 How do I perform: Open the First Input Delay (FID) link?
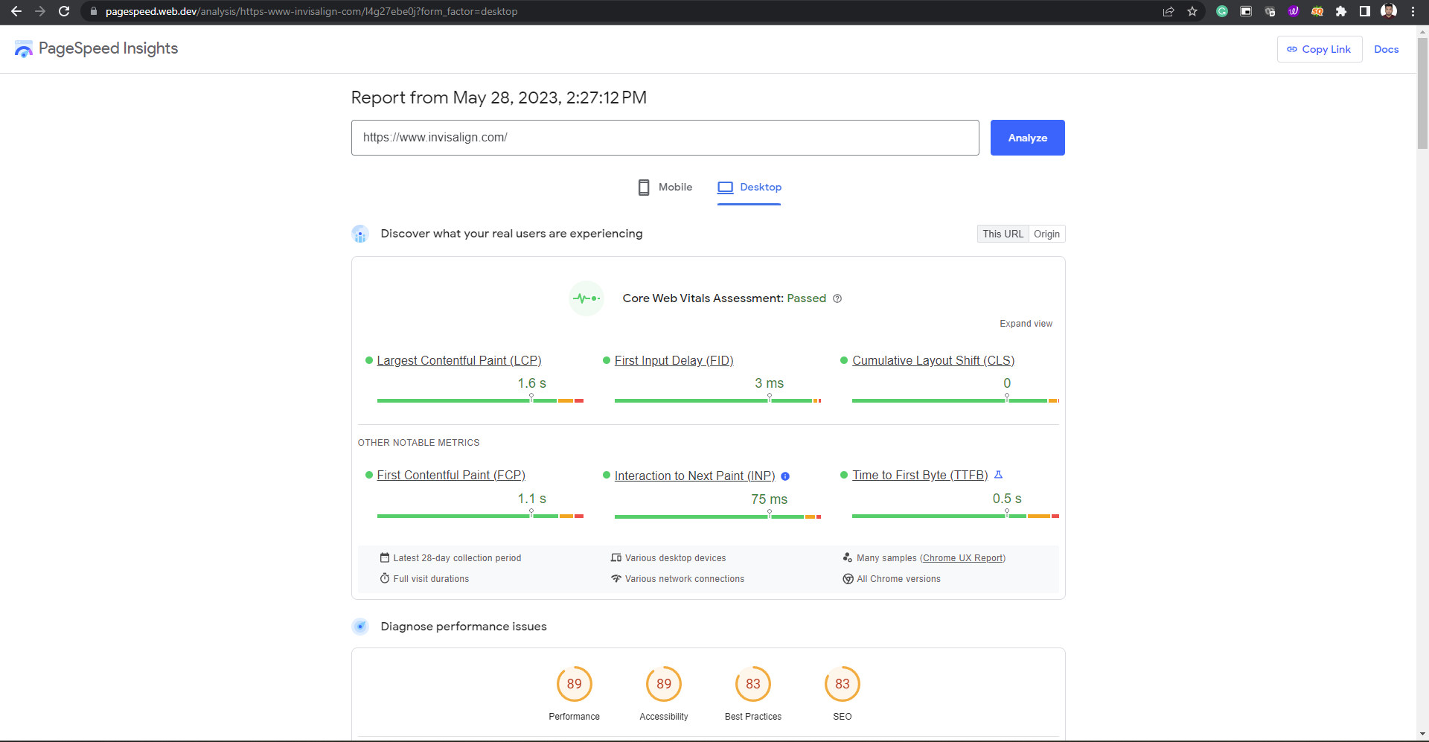point(674,361)
